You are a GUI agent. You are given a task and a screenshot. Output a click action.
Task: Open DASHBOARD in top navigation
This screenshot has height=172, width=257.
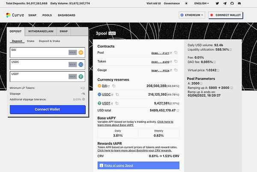click(66, 15)
